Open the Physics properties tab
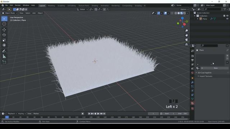 pyautogui.click(x=193, y=91)
